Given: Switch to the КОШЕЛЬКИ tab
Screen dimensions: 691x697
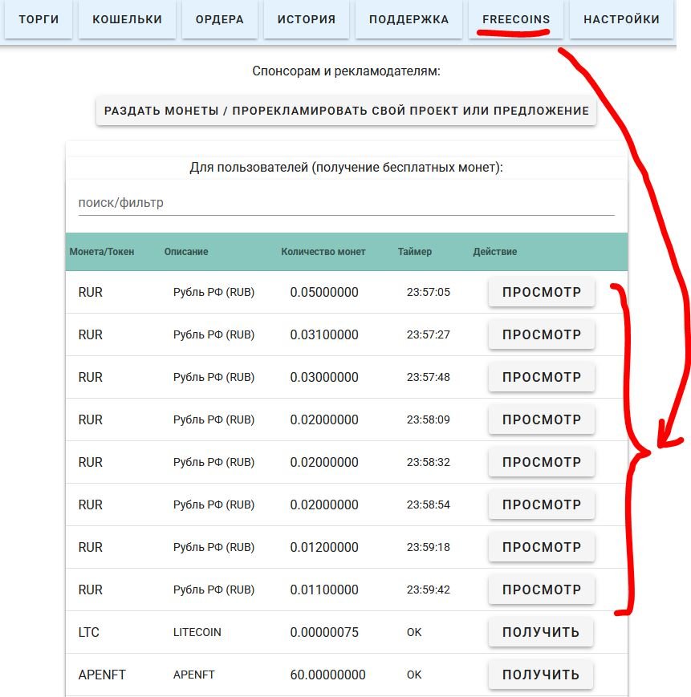Looking at the screenshot, I should [x=127, y=19].
